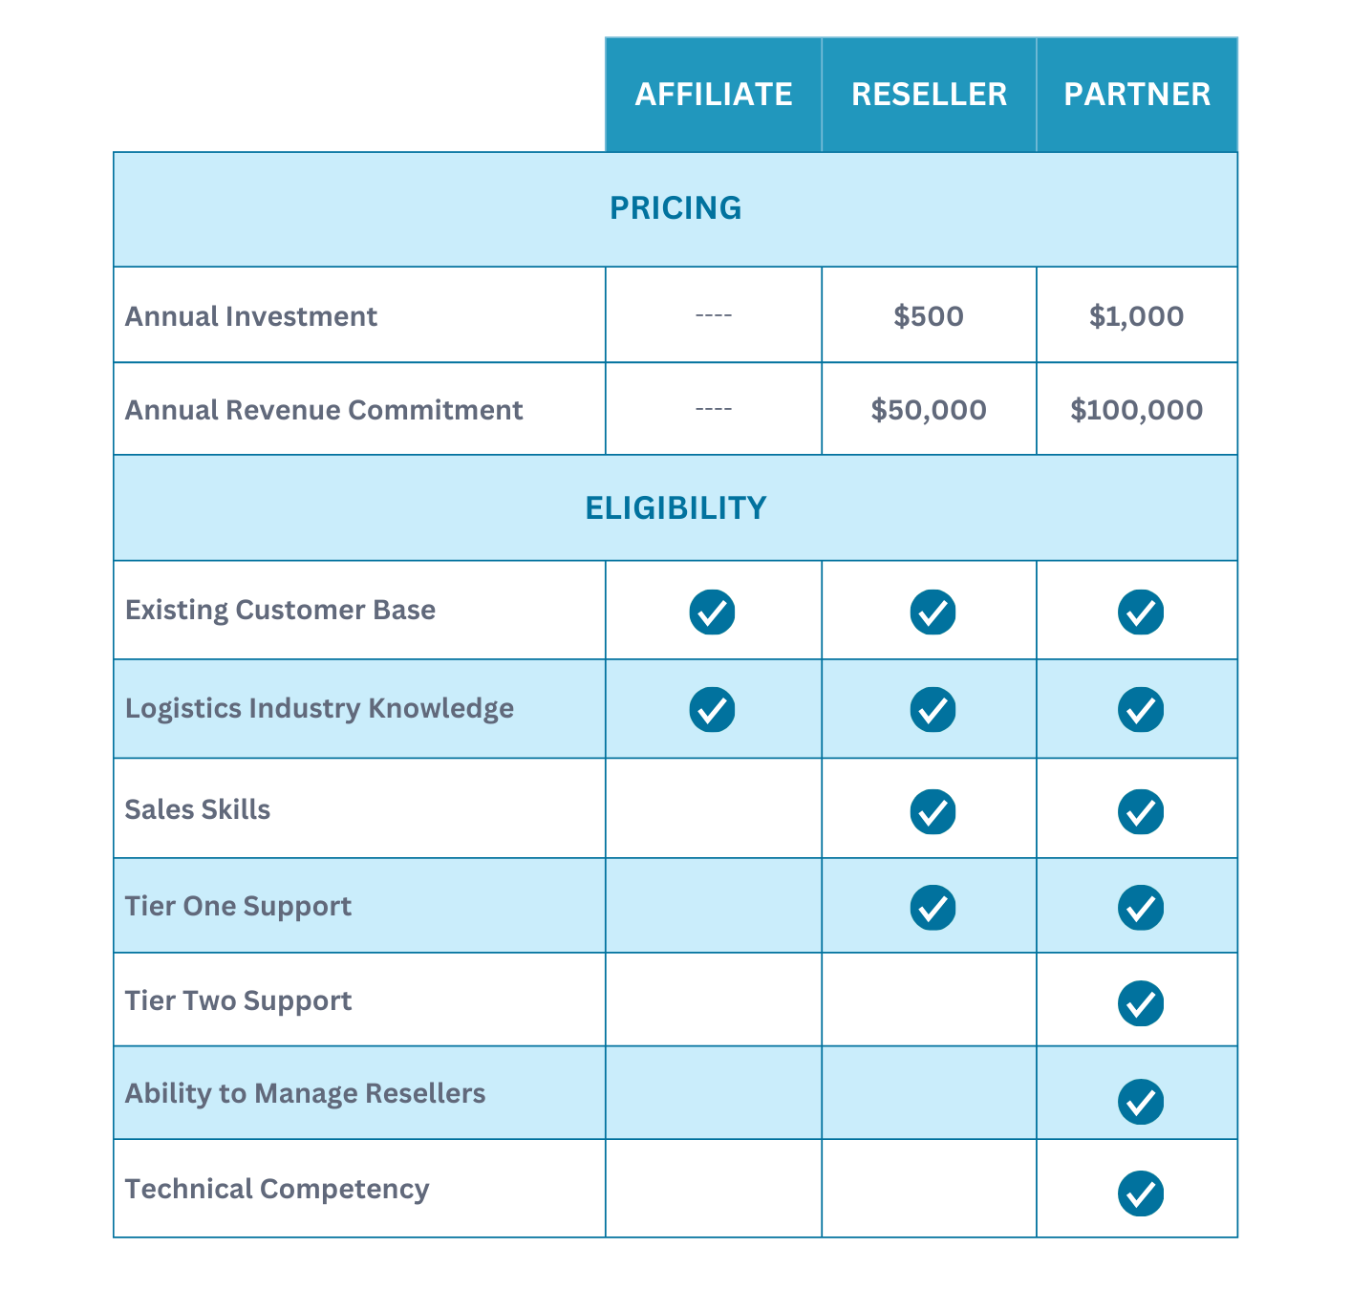Click Affiliate checkmark for Logistics Industry Knowledge
This screenshot has height=1290, width=1351.
click(x=712, y=709)
